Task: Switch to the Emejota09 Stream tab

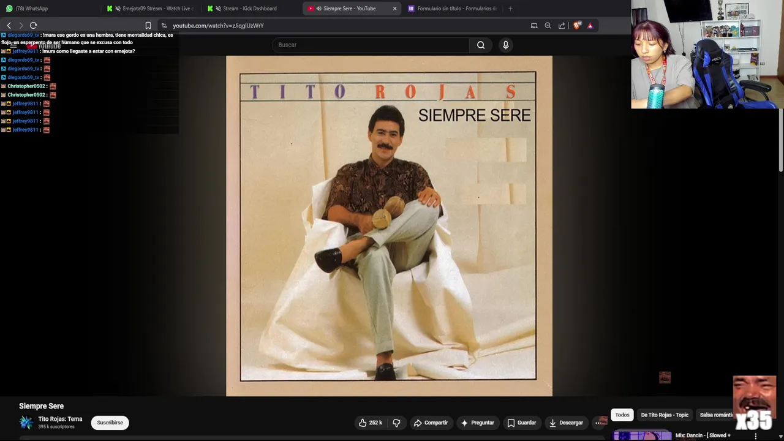Action: click(x=150, y=9)
